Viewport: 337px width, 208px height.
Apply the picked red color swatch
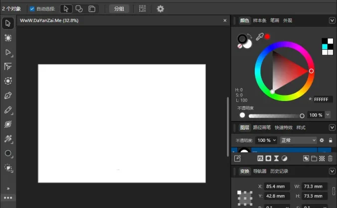267,37
